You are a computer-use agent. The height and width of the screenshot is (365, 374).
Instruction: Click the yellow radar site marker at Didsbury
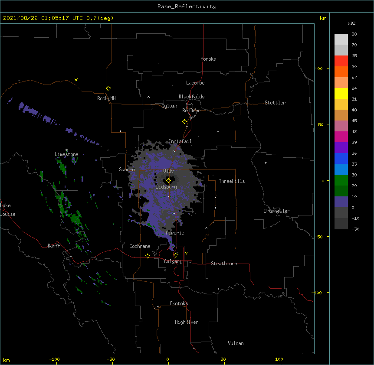[x=168, y=180]
